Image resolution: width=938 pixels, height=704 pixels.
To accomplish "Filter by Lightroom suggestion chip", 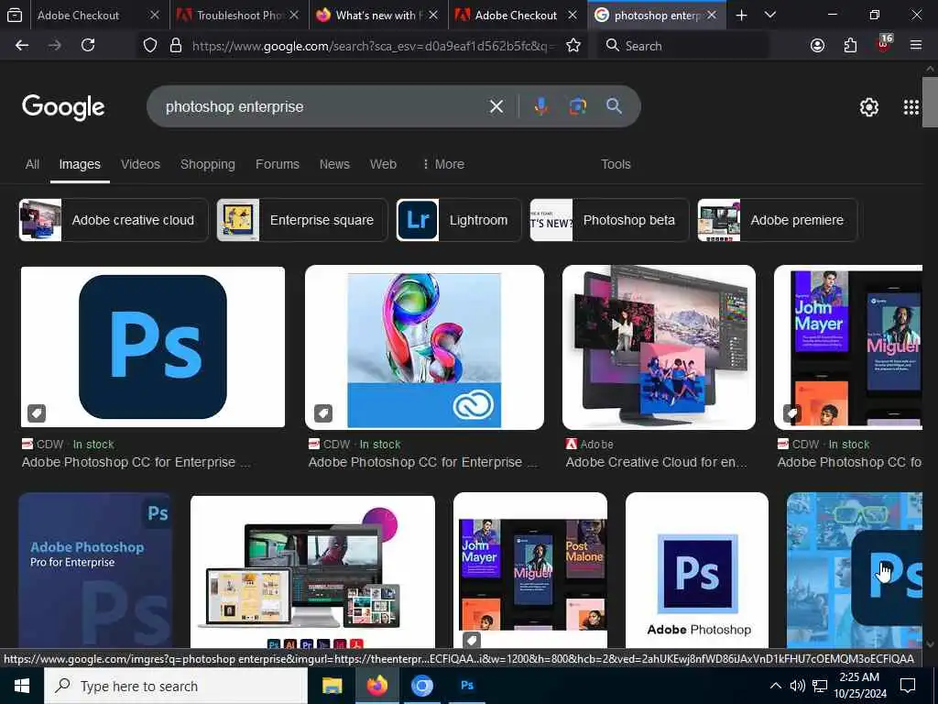I will (x=459, y=220).
